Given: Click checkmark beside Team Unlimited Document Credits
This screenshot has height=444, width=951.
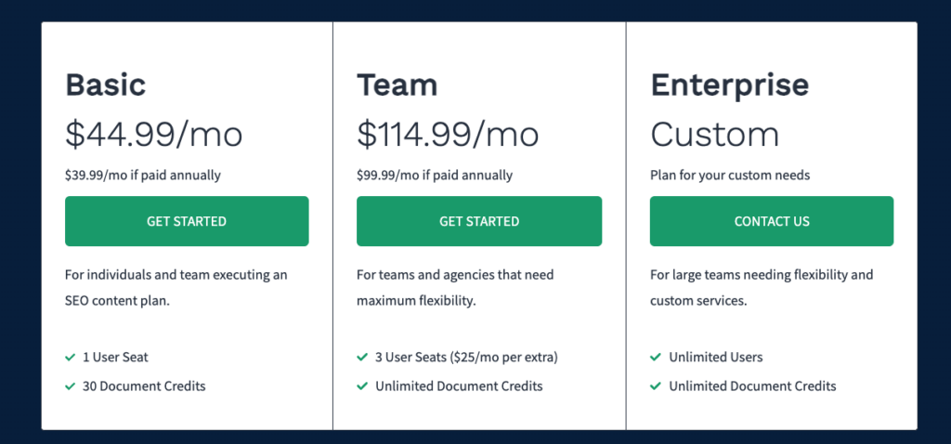Looking at the screenshot, I should (362, 385).
